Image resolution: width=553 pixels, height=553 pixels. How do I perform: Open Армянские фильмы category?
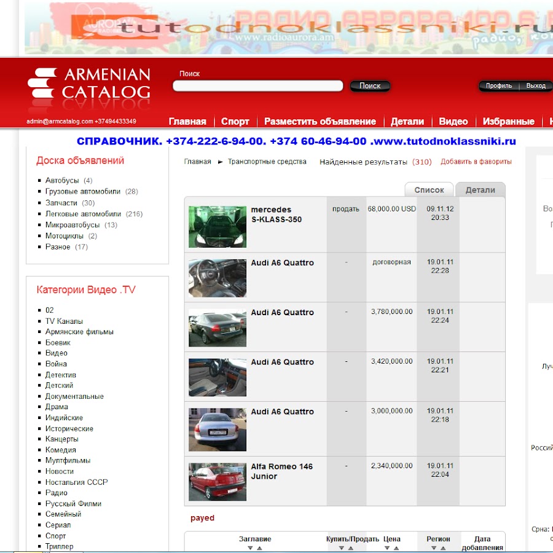[x=79, y=332]
